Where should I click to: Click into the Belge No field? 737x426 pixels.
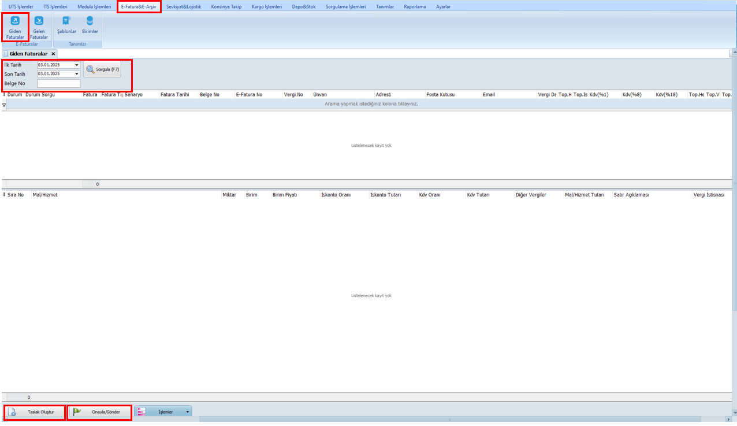pos(58,83)
